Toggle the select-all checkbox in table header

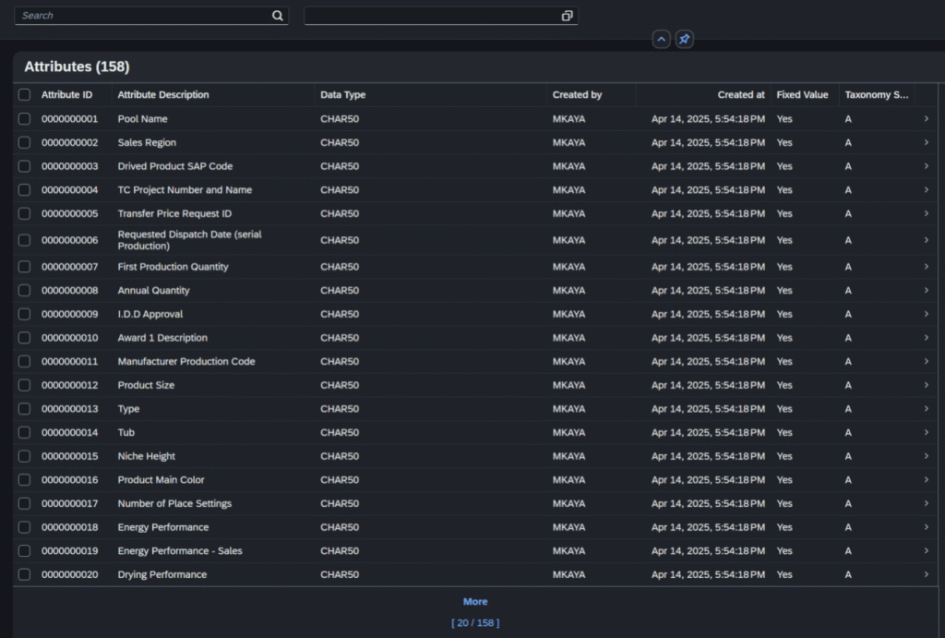(24, 95)
